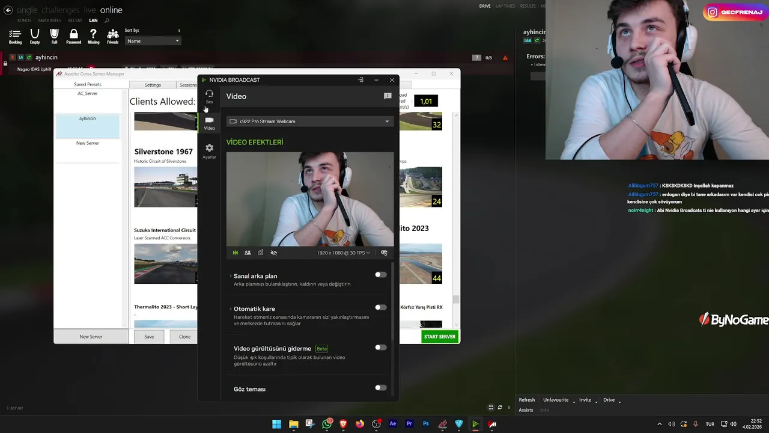The height and width of the screenshot is (433, 769).
Task: Select the Video tab in NVIDIA Broadcast sidebar
Action: tap(209, 123)
